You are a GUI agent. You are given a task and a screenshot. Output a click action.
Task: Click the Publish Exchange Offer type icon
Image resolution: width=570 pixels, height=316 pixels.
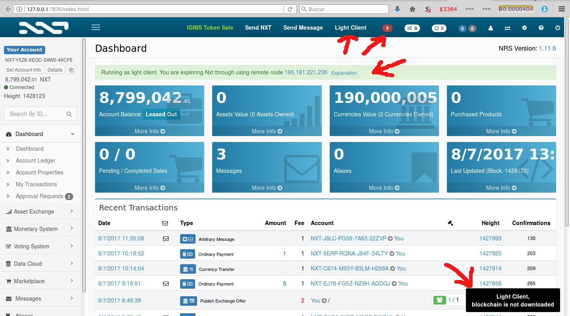pyautogui.click(x=188, y=301)
